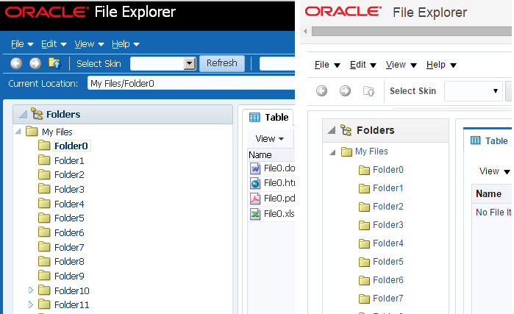
Task: Click table grid icon on right Table tab
Action: (475, 140)
